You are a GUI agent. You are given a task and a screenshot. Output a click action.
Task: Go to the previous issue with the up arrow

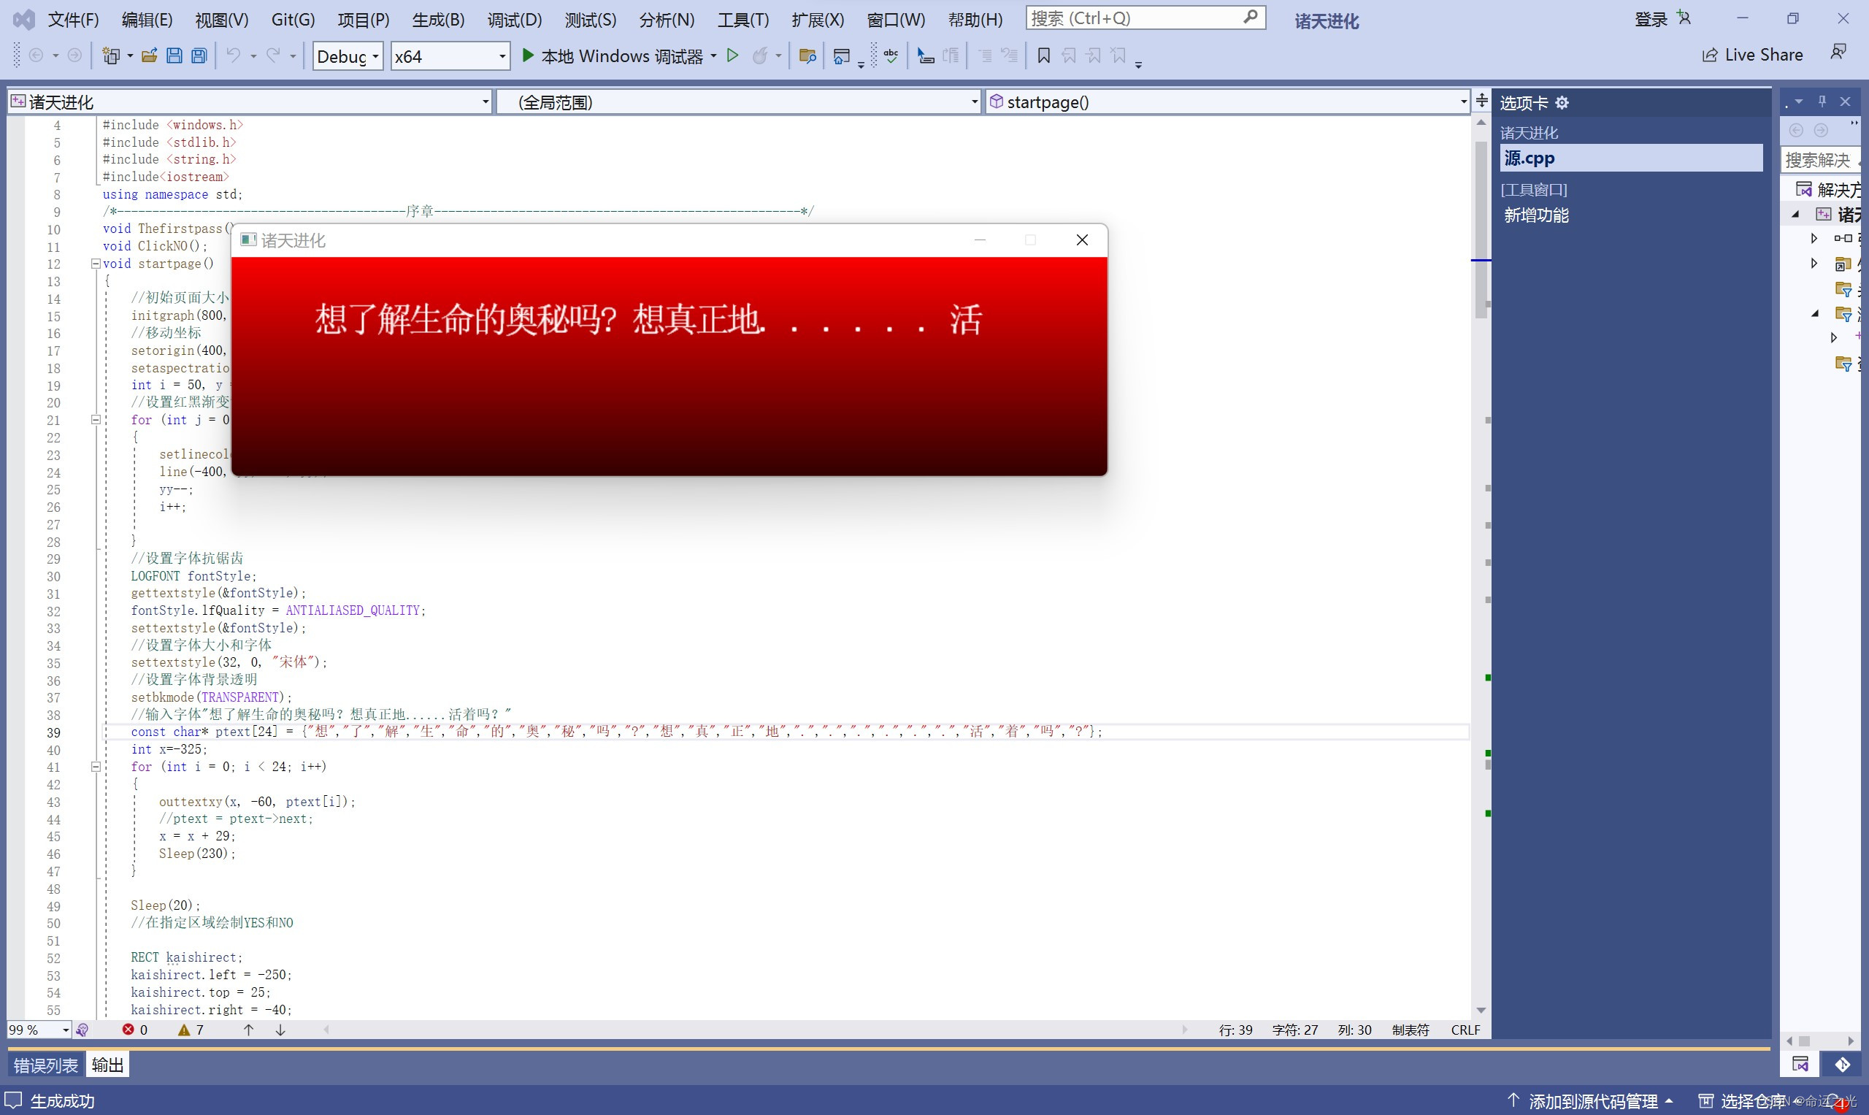point(249,1030)
